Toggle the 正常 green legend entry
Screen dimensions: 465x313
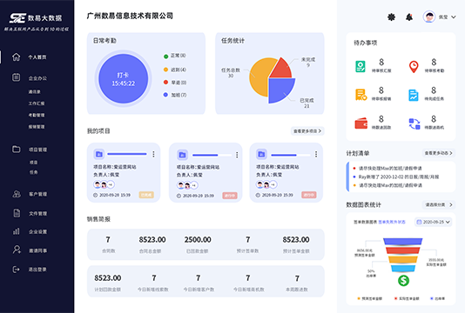[175, 56]
